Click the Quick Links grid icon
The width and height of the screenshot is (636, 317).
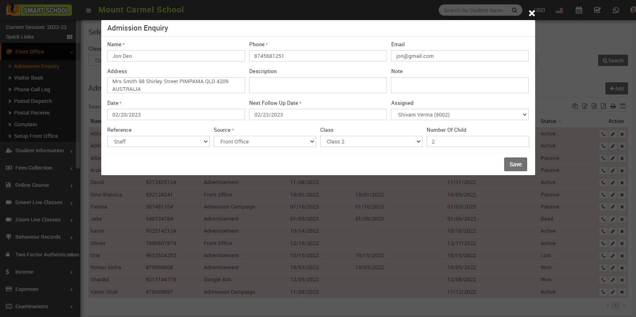(70, 37)
